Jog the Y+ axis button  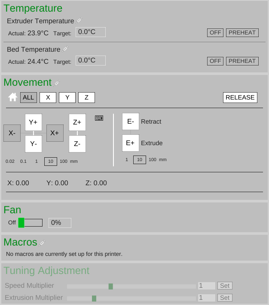coord(33,122)
